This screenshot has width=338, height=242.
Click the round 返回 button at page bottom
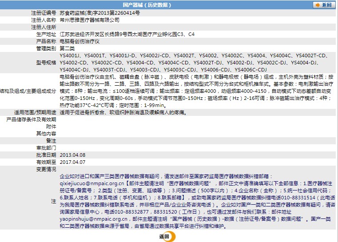(167, 236)
